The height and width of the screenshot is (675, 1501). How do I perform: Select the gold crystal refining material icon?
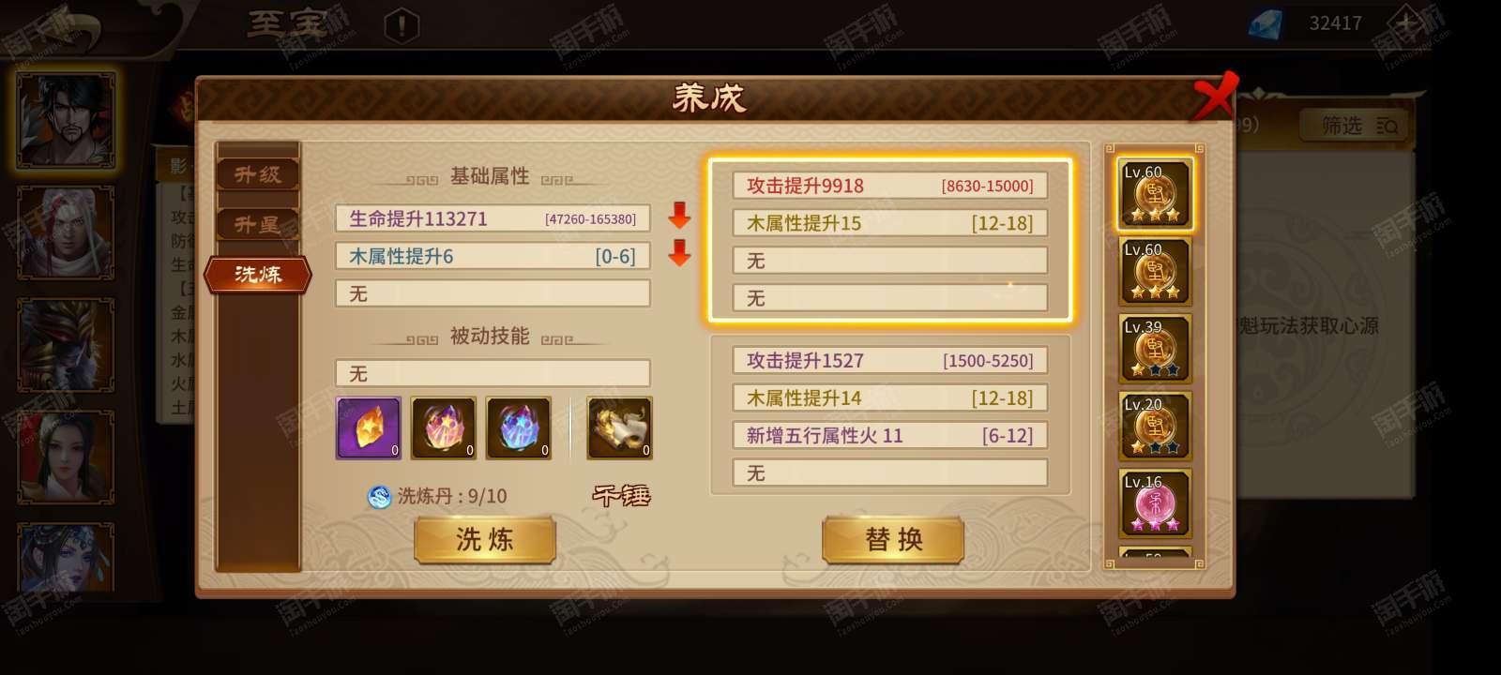coord(369,427)
